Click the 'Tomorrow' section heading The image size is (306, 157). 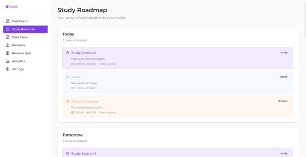pos(73,135)
